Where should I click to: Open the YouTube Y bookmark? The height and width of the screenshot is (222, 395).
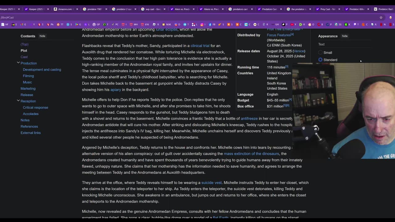[x=293, y=24]
